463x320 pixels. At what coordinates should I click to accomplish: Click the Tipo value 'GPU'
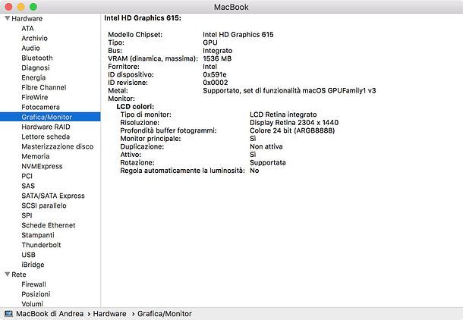coord(210,42)
